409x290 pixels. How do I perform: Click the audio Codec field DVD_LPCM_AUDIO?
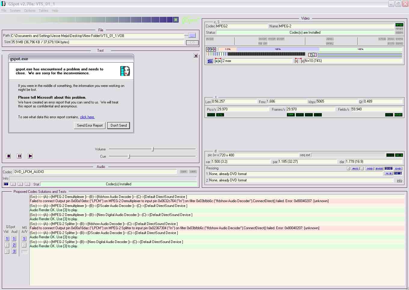(x=95, y=172)
